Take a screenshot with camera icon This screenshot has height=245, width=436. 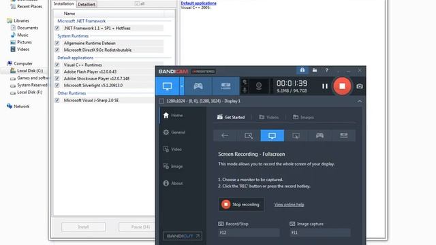tap(360, 86)
